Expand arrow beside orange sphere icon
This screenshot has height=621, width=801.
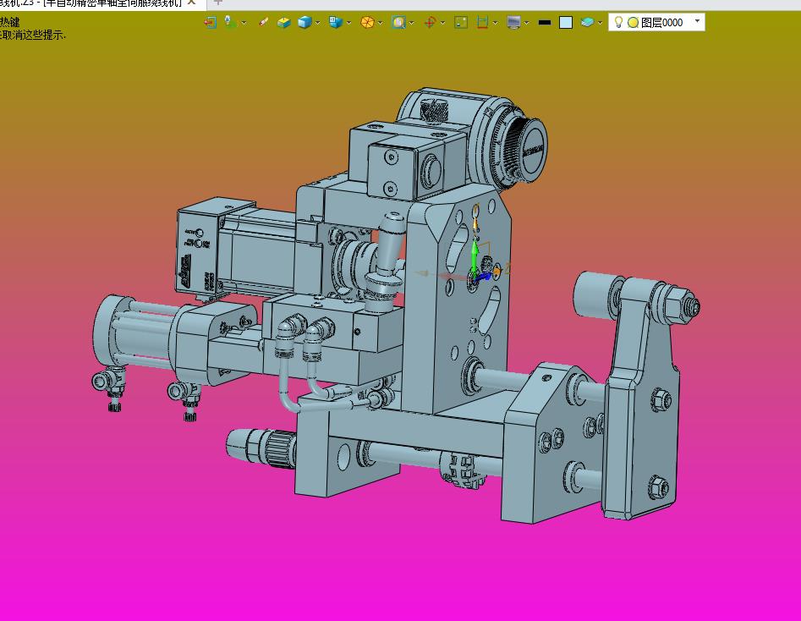[x=381, y=23]
